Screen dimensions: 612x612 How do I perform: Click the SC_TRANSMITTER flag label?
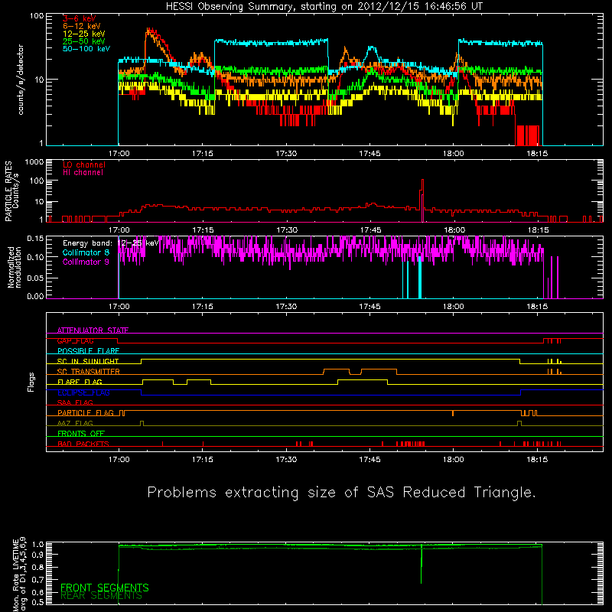(88, 372)
